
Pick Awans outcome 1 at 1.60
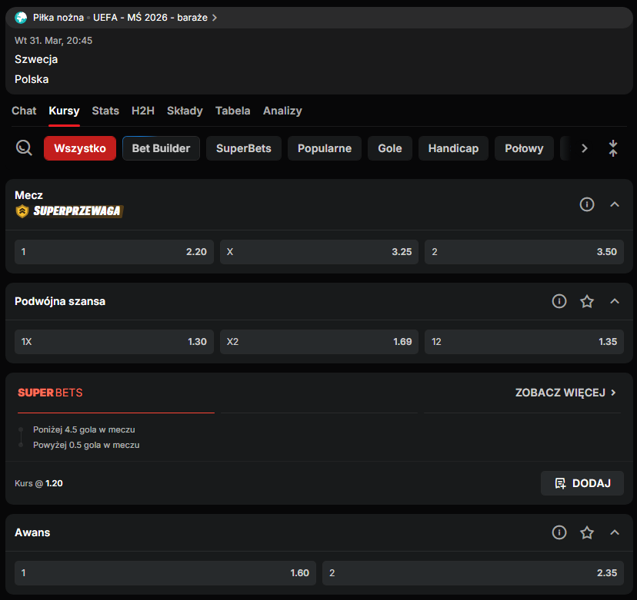coord(165,573)
